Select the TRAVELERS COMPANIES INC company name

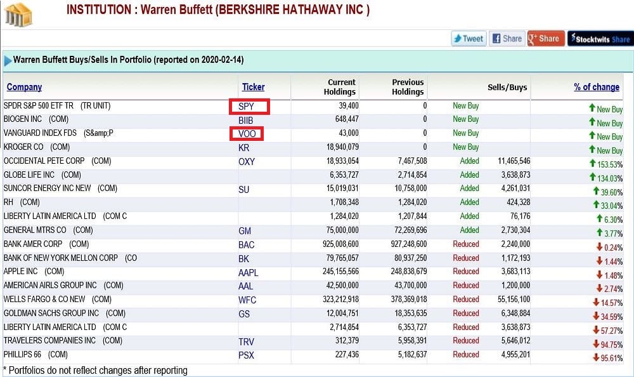click(x=49, y=341)
